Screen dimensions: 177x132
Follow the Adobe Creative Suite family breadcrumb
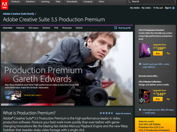[19, 14]
